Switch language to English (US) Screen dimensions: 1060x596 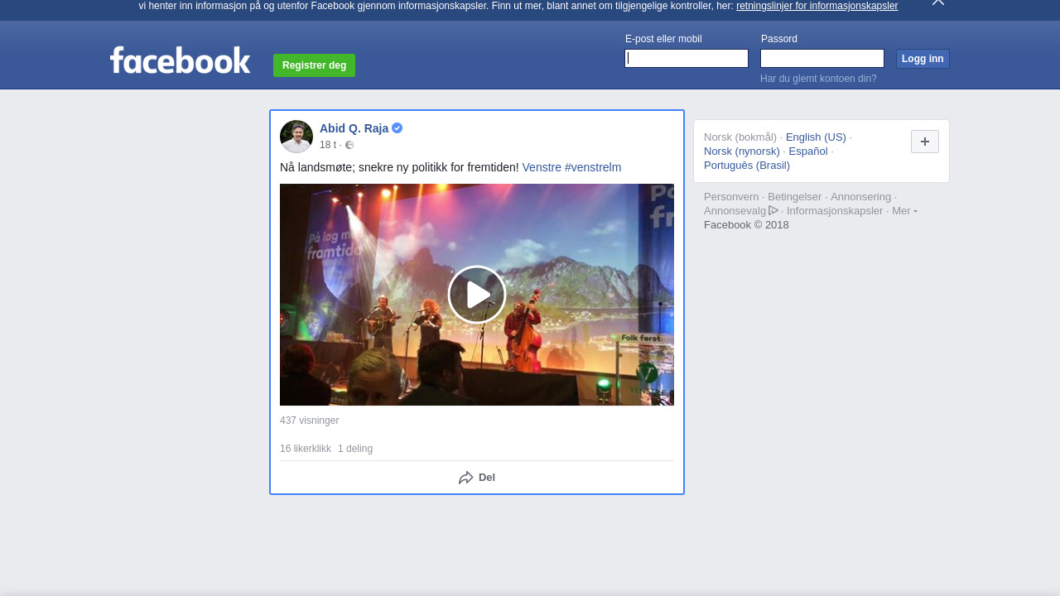click(x=816, y=137)
